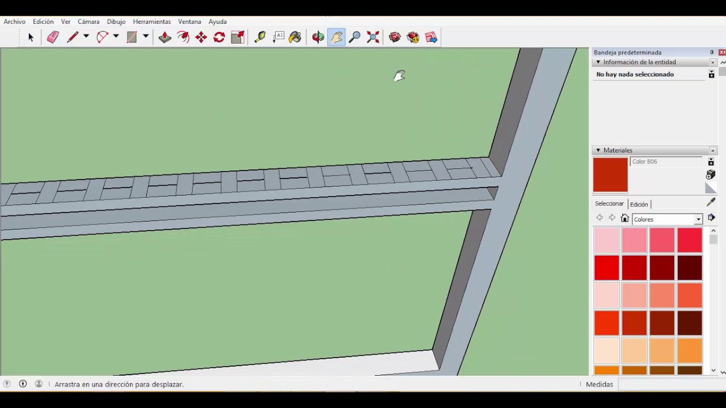
Task: Switch to the Seleccionar tab
Action: click(609, 203)
